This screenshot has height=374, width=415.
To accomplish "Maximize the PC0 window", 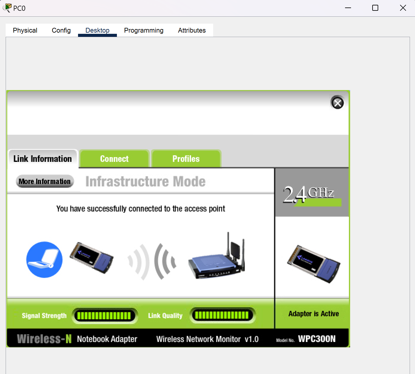I will pos(375,8).
